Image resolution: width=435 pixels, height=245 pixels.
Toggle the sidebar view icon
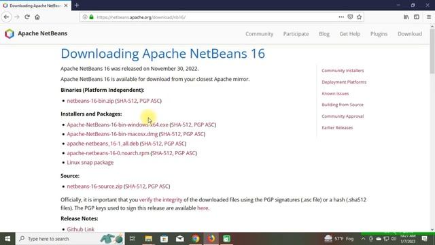tap(417, 17)
